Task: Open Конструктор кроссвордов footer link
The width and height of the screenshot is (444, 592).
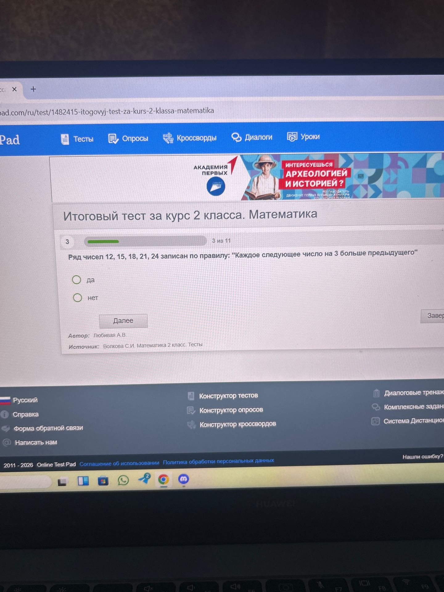Action: point(238,424)
